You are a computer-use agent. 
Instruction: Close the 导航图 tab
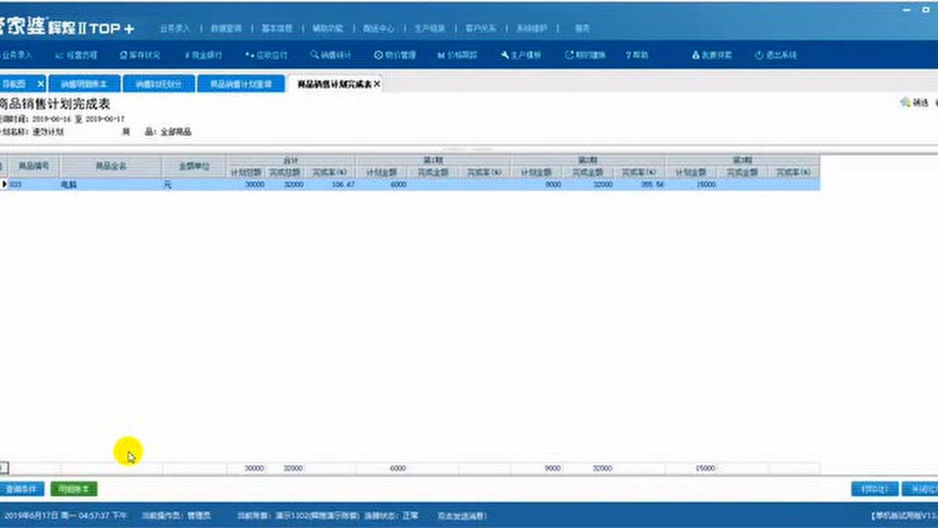pos(40,84)
